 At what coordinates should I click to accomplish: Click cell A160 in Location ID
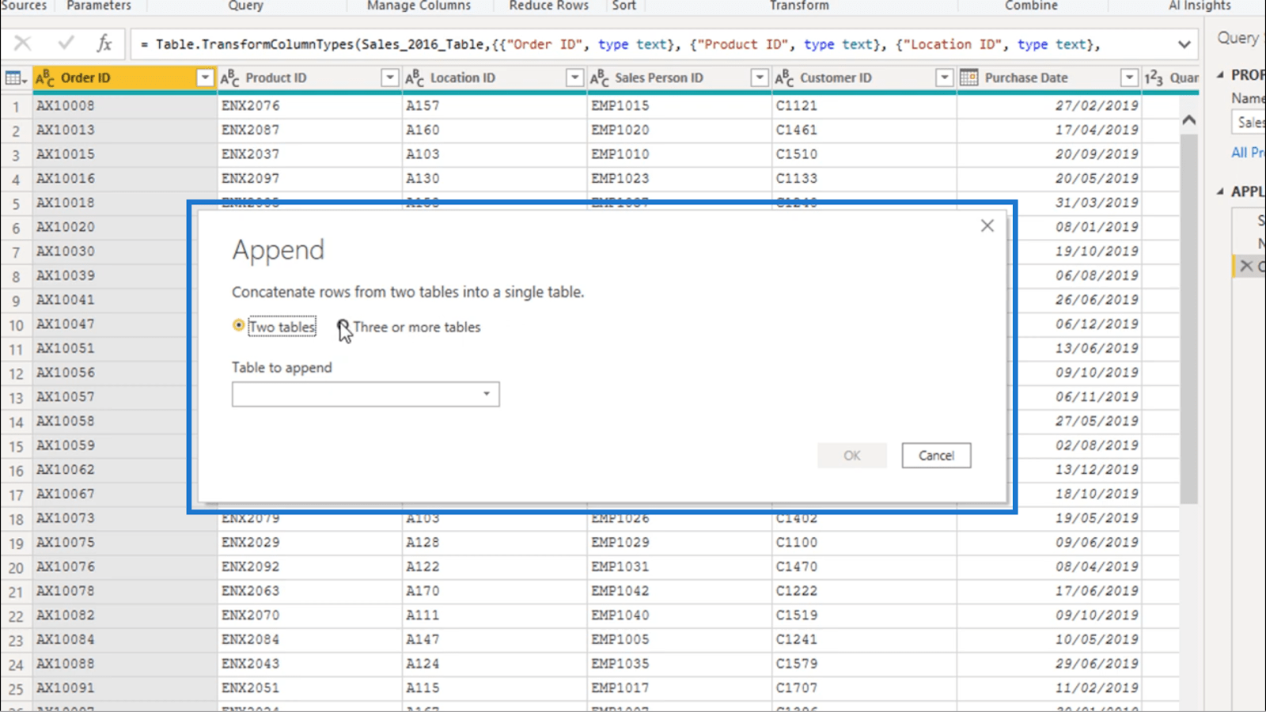pyautogui.click(x=495, y=130)
